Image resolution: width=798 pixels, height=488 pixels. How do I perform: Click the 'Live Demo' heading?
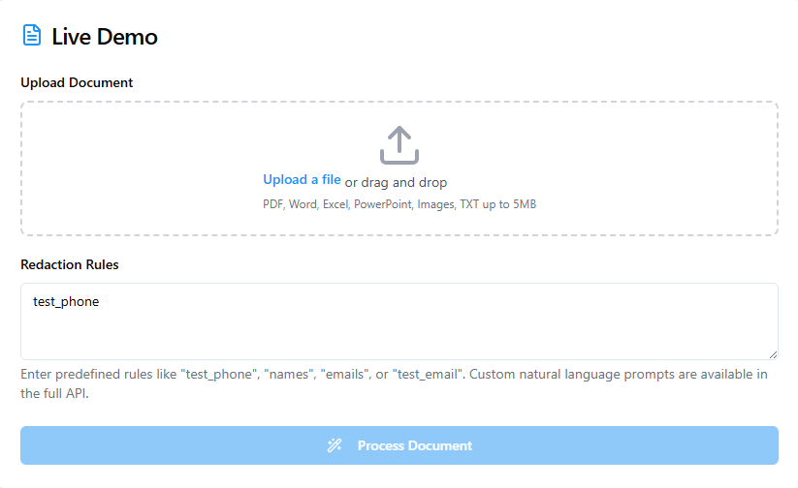coord(105,37)
